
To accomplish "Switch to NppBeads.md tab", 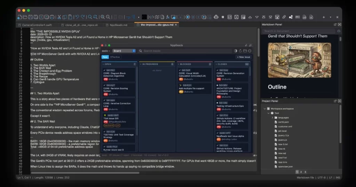I will tap(119, 25).
